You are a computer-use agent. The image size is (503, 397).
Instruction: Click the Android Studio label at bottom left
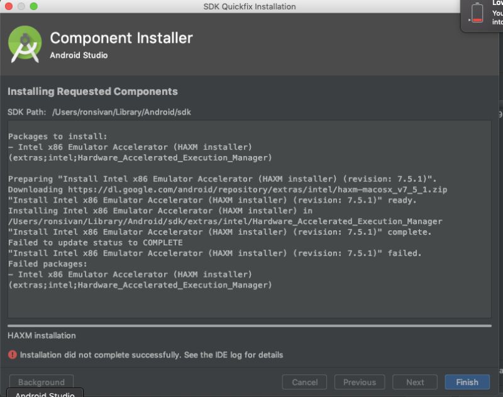point(44,393)
